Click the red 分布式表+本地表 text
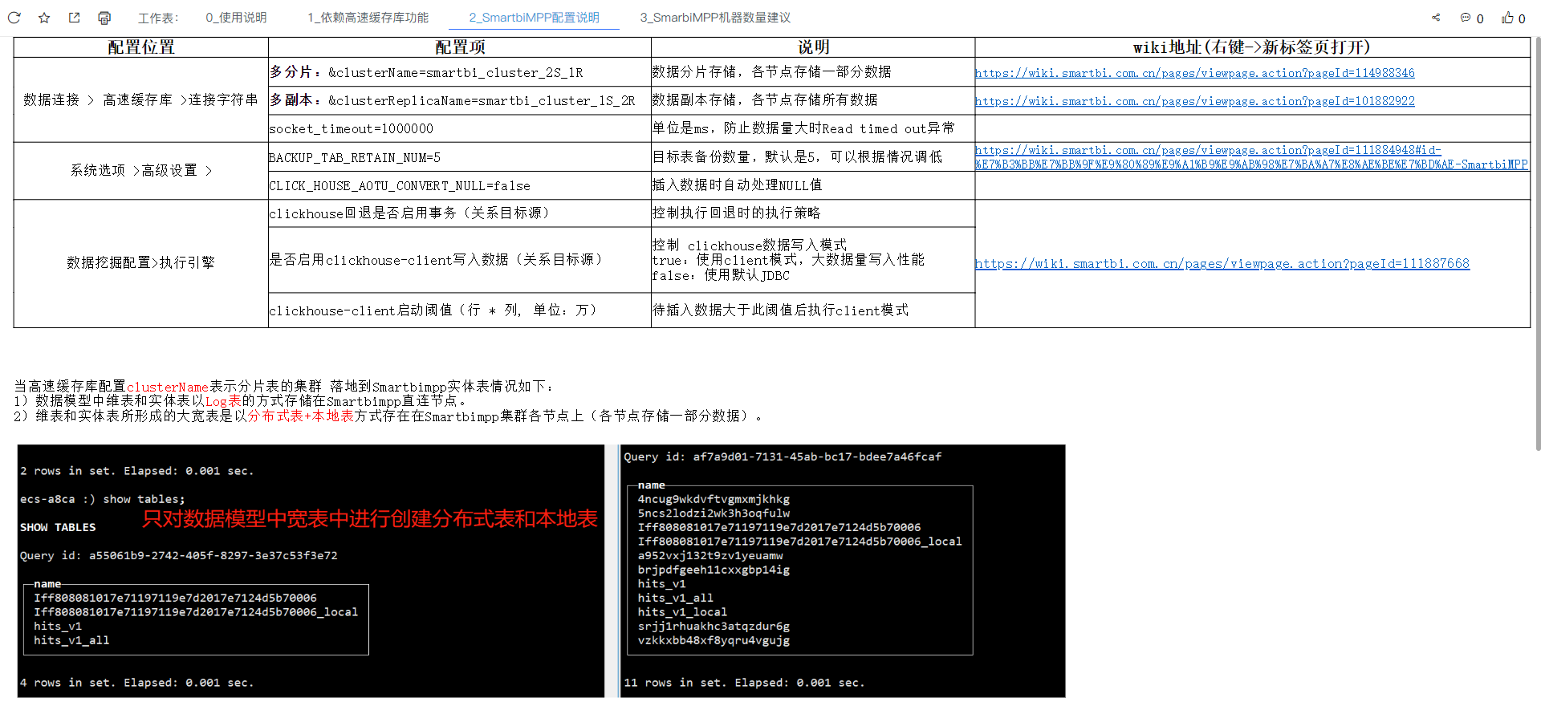This screenshot has height=706, width=1541. 301,416
